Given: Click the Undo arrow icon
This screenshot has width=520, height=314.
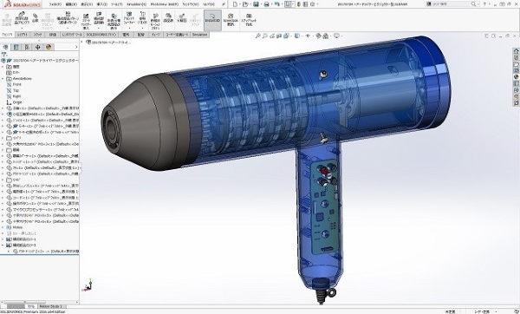Looking at the screenshot, I should (x=277, y=4).
